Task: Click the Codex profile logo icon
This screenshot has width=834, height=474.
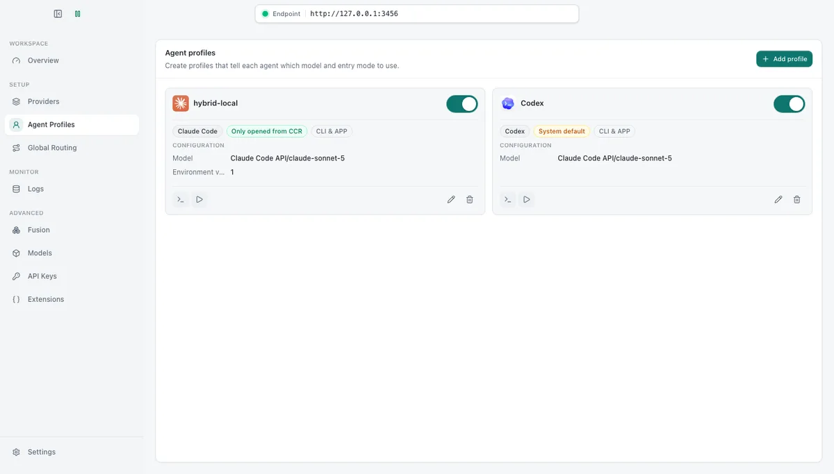Action: click(x=508, y=103)
